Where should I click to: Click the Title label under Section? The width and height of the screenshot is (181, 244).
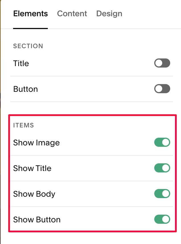pos(21,63)
